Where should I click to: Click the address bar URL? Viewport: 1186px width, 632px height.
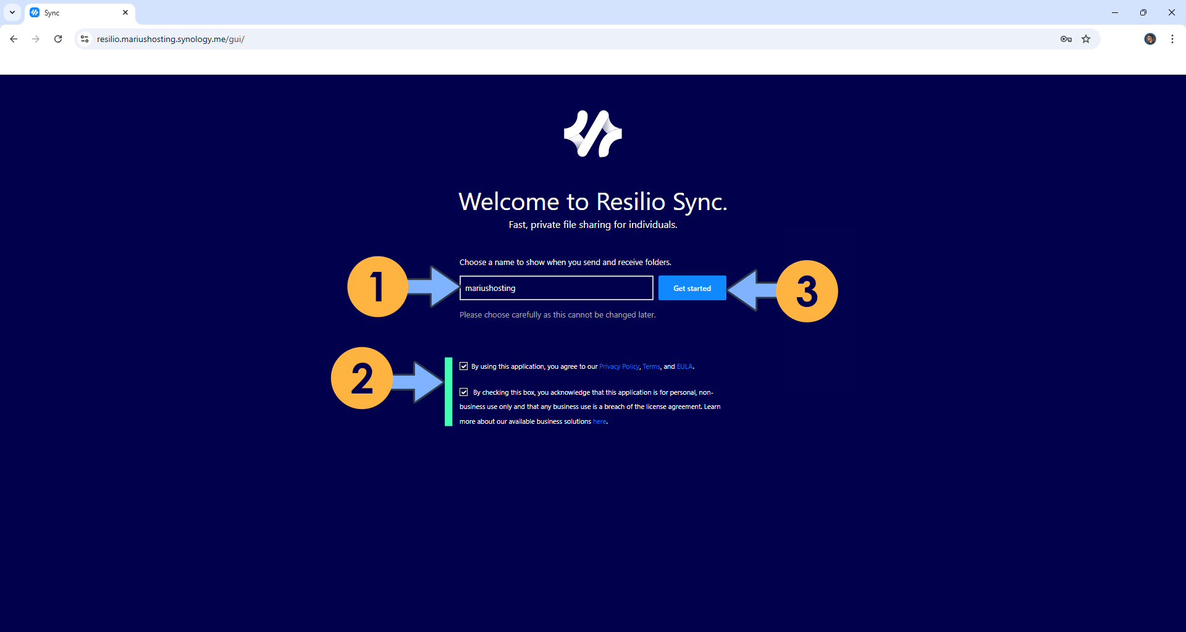point(170,39)
